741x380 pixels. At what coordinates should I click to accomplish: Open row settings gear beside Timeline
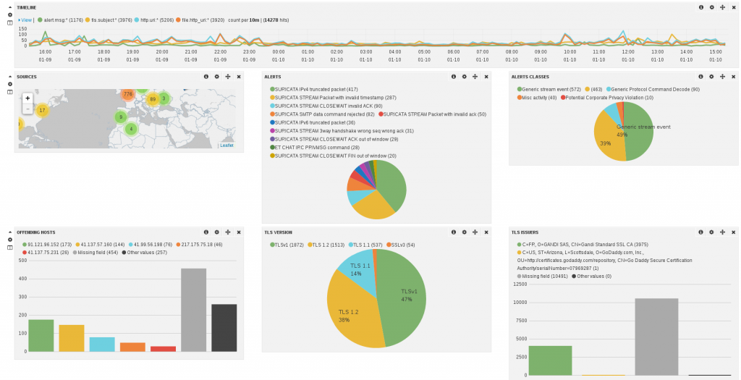tap(10, 14)
